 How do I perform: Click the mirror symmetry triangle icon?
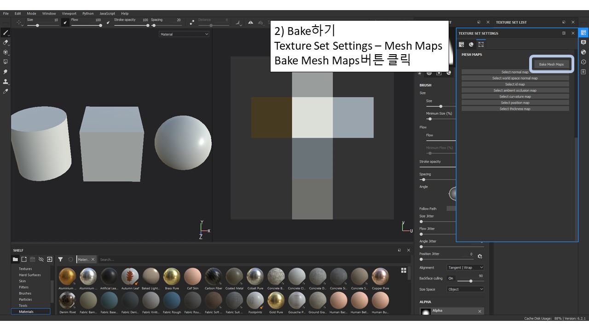pos(251,22)
